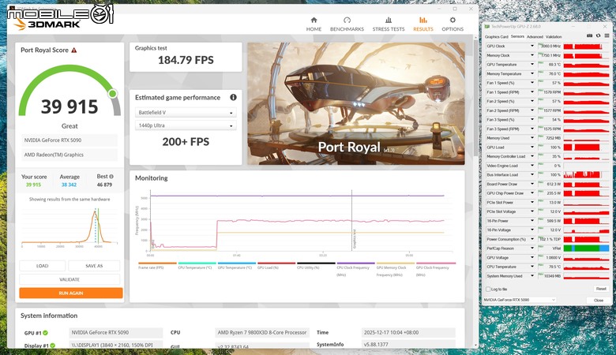Click the Port Royal preview thumbnail

356,103
